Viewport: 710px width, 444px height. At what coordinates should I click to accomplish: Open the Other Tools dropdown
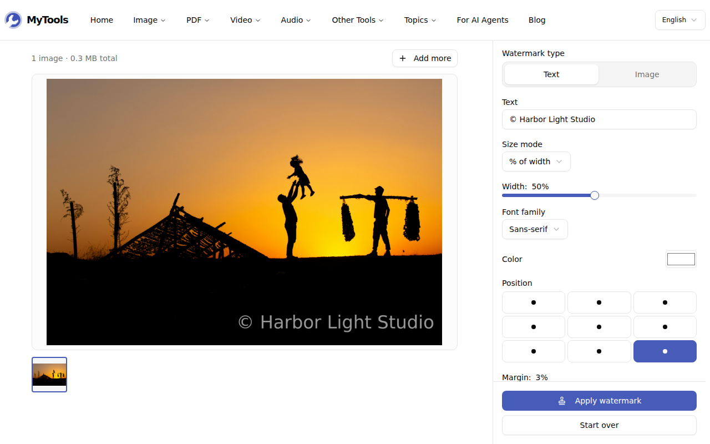pos(358,20)
